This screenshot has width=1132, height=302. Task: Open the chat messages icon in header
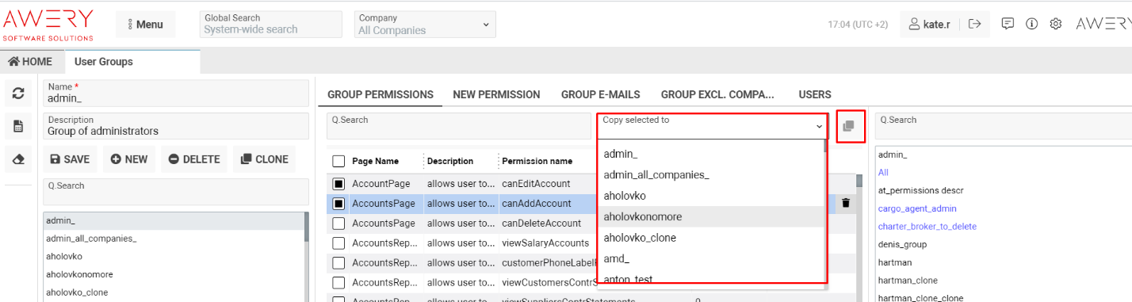(x=1008, y=24)
